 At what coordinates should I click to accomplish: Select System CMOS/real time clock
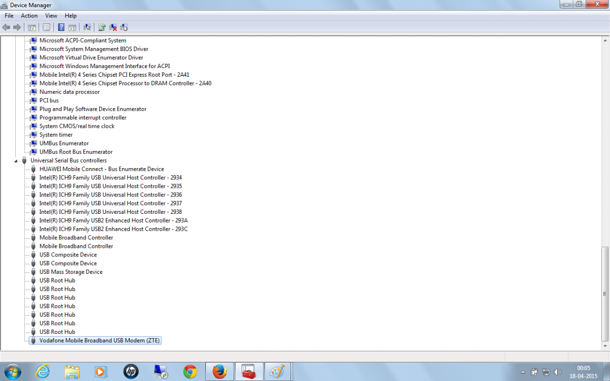[x=77, y=126]
